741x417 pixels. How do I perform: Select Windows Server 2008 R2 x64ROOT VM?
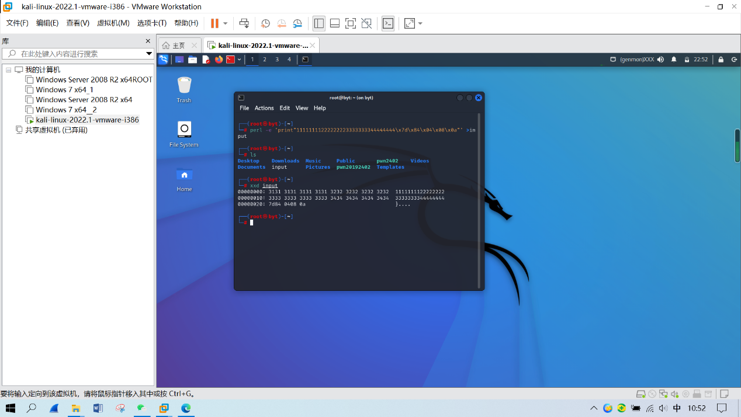(89, 79)
